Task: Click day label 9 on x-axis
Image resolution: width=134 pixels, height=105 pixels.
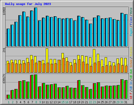Action: 40,102
